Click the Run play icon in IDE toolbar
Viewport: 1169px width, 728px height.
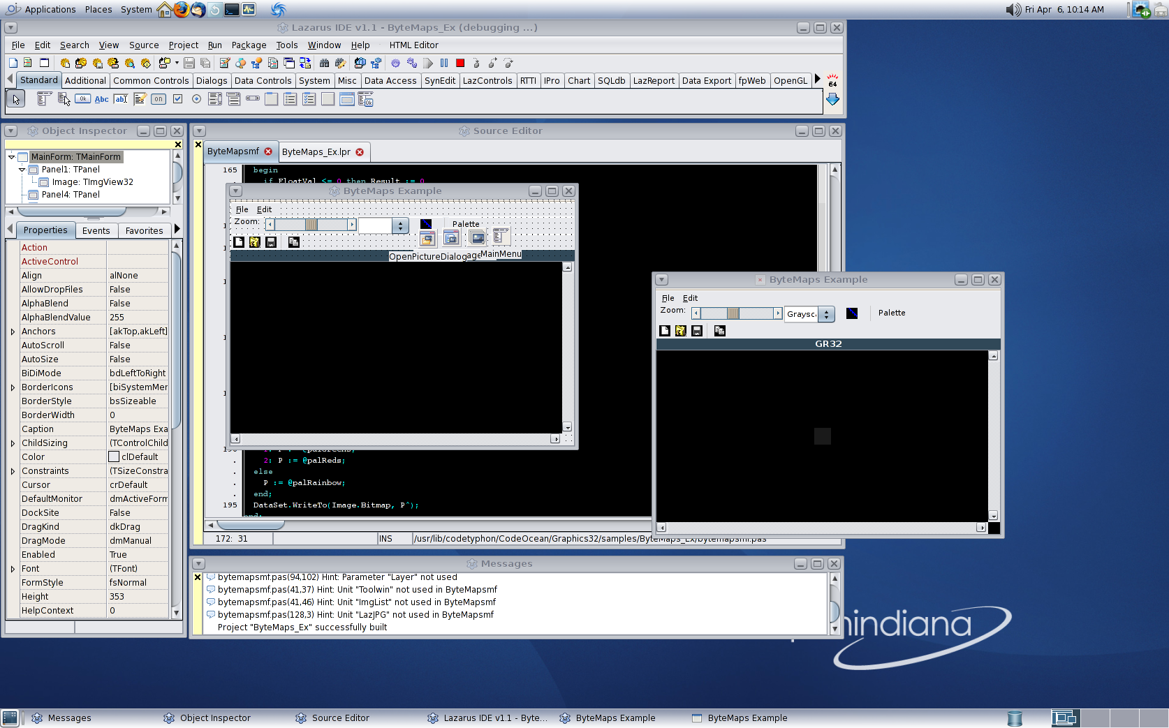point(428,63)
